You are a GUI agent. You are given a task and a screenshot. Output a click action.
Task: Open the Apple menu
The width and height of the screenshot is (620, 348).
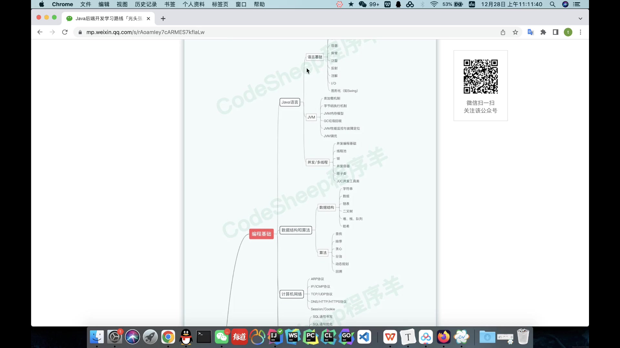pos(42,4)
